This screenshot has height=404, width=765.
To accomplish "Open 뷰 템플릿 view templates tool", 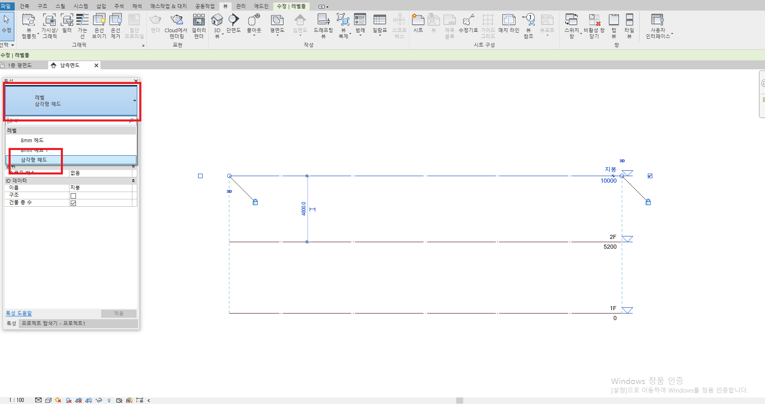I will (x=29, y=26).
